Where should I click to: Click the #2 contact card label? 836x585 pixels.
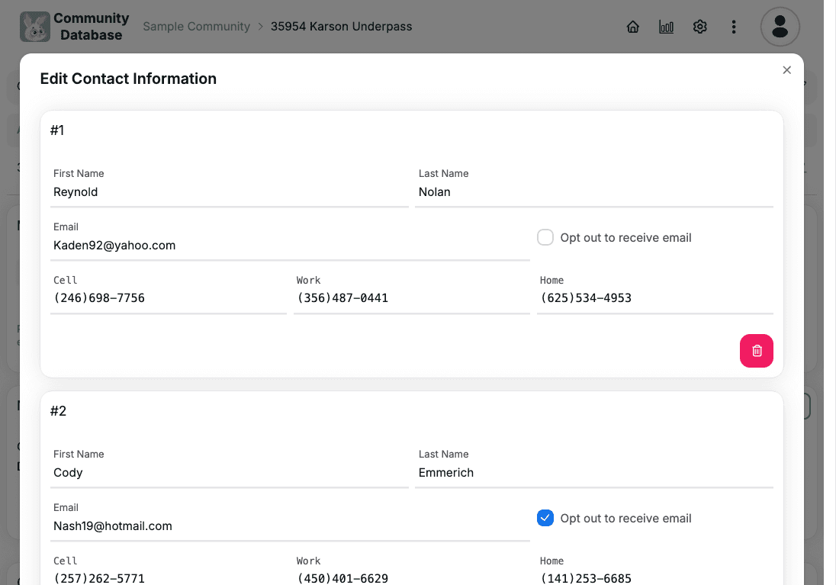pyautogui.click(x=58, y=410)
